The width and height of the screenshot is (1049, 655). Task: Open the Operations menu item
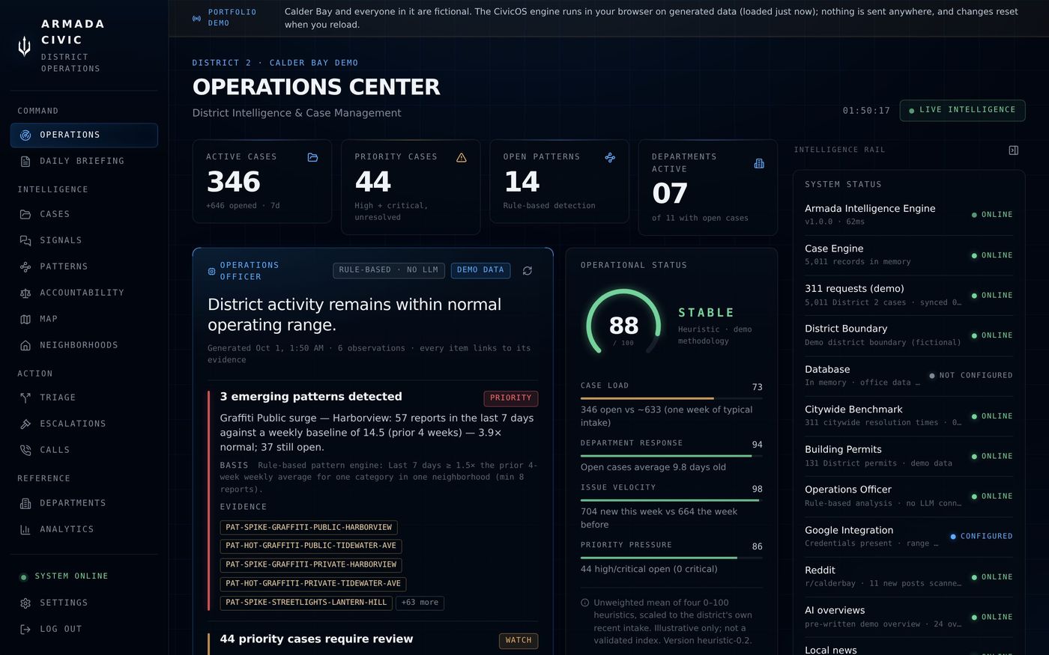coord(84,135)
